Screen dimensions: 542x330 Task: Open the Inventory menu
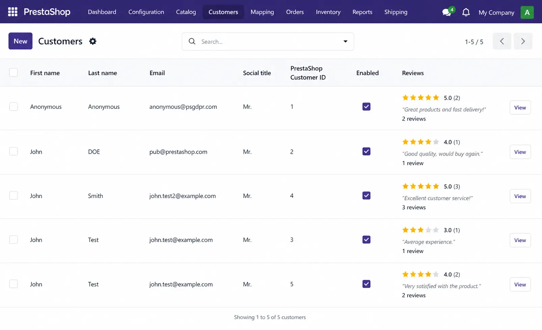click(x=328, y=12)
